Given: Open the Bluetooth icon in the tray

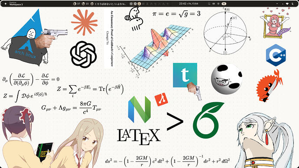Looking at the screenshot, I should (292, 3).
